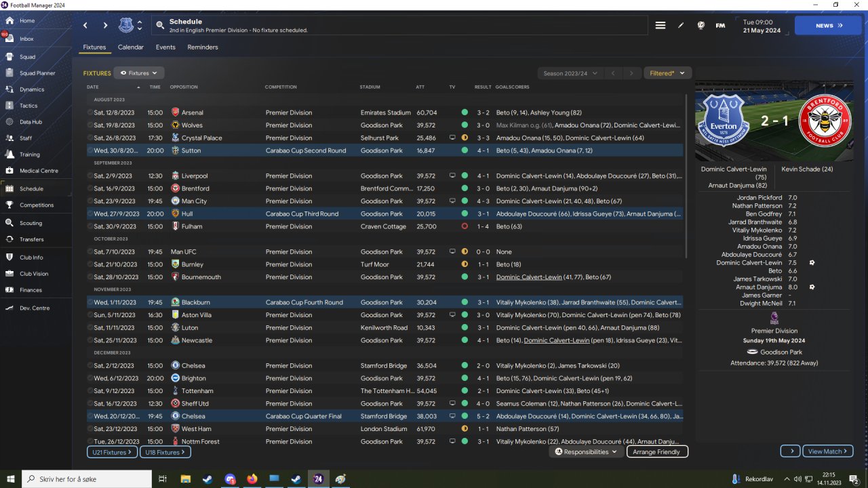Open the FM menu icon

coord(720,26)
